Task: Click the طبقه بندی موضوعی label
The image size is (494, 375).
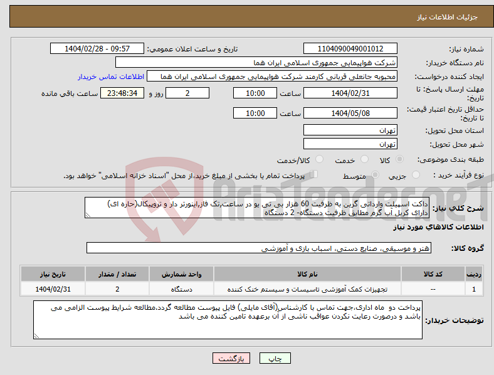Action: (451, 159)
